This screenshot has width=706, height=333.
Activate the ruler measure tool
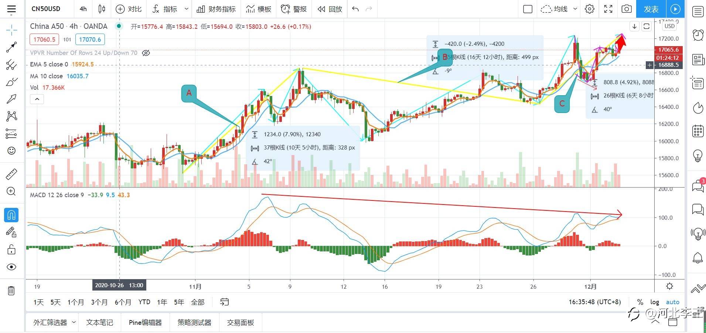point(11,174)
